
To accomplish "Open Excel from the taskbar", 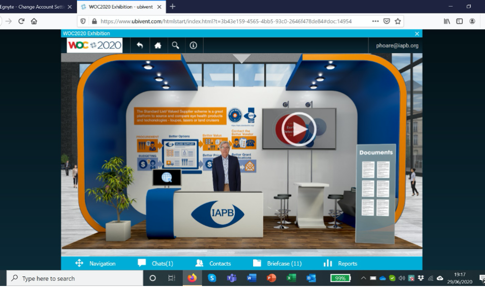I will (291, 278).
